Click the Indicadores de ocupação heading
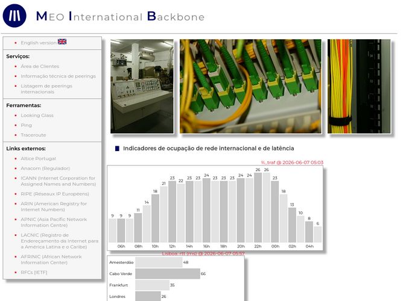Screen dimensions: 403x301 pyautogui.click(x=209, y=148)
